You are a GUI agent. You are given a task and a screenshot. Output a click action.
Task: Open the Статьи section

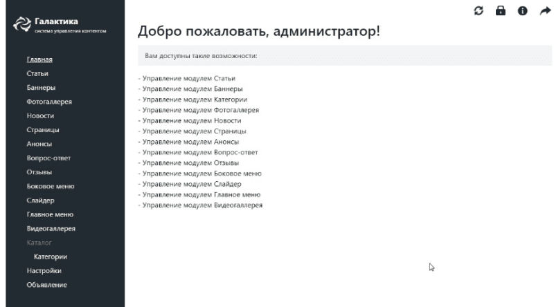[x=37, y=73]
